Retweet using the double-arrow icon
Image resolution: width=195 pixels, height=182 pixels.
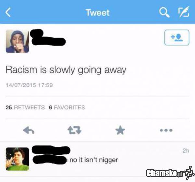74,130
